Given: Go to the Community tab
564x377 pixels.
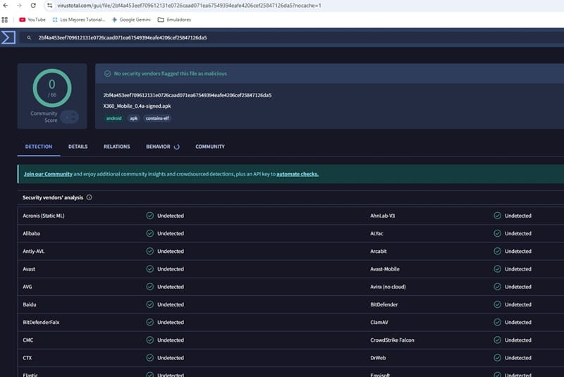Looking at the screenshot, I should pos(210,147).
